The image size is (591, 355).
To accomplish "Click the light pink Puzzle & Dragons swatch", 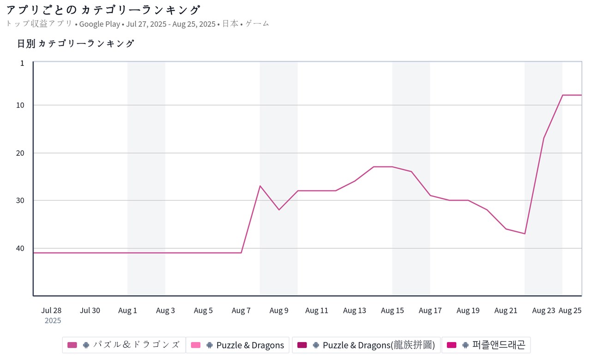I will [x=196, y=345].
